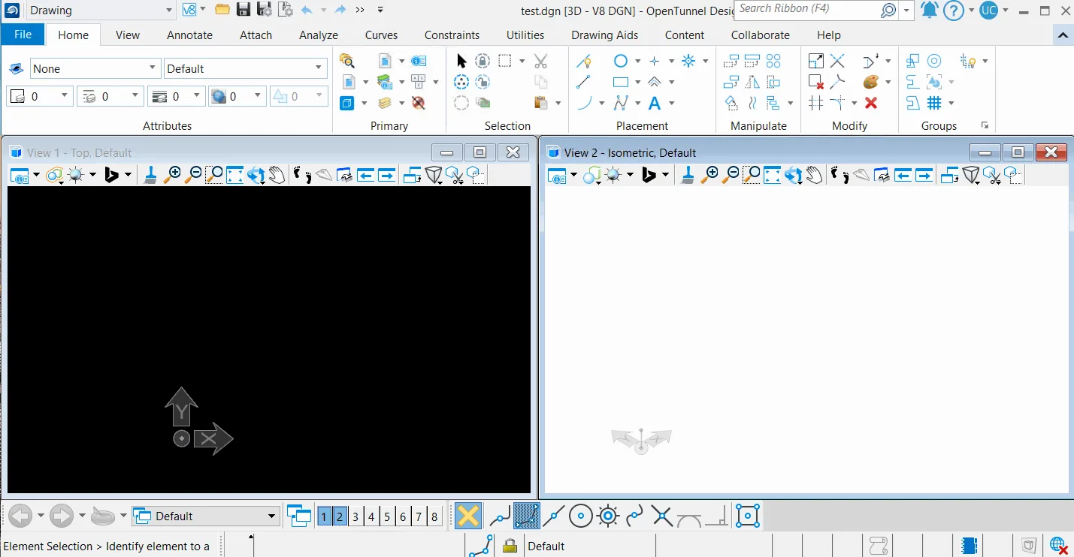Click Fit View in View 1 toolbar
Screen dimensions: 1074x557
pos(235,175)
